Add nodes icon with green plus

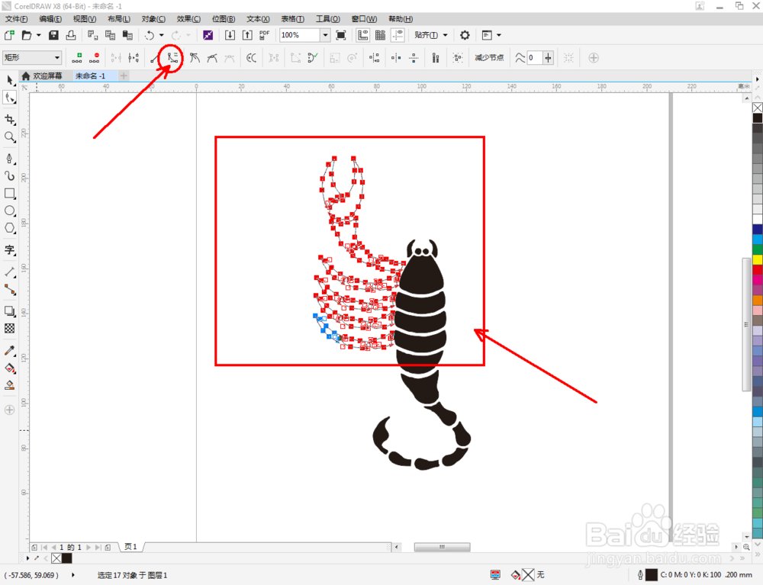pos(77,58)
